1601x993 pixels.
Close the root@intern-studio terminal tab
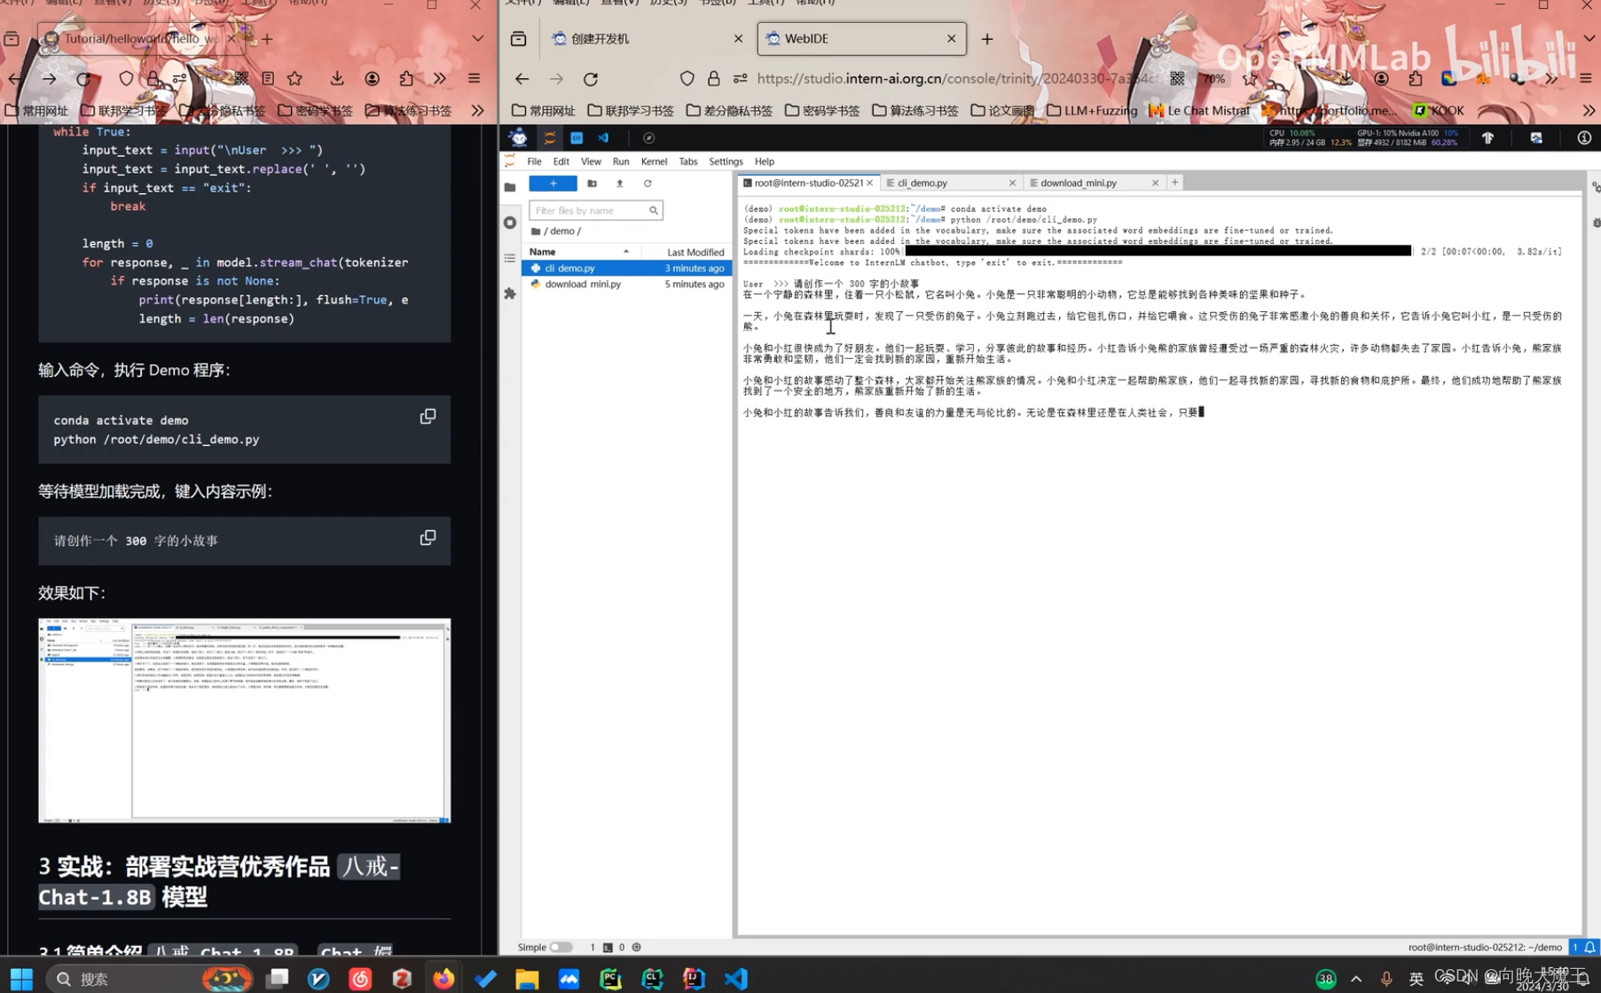coord(870,183)
